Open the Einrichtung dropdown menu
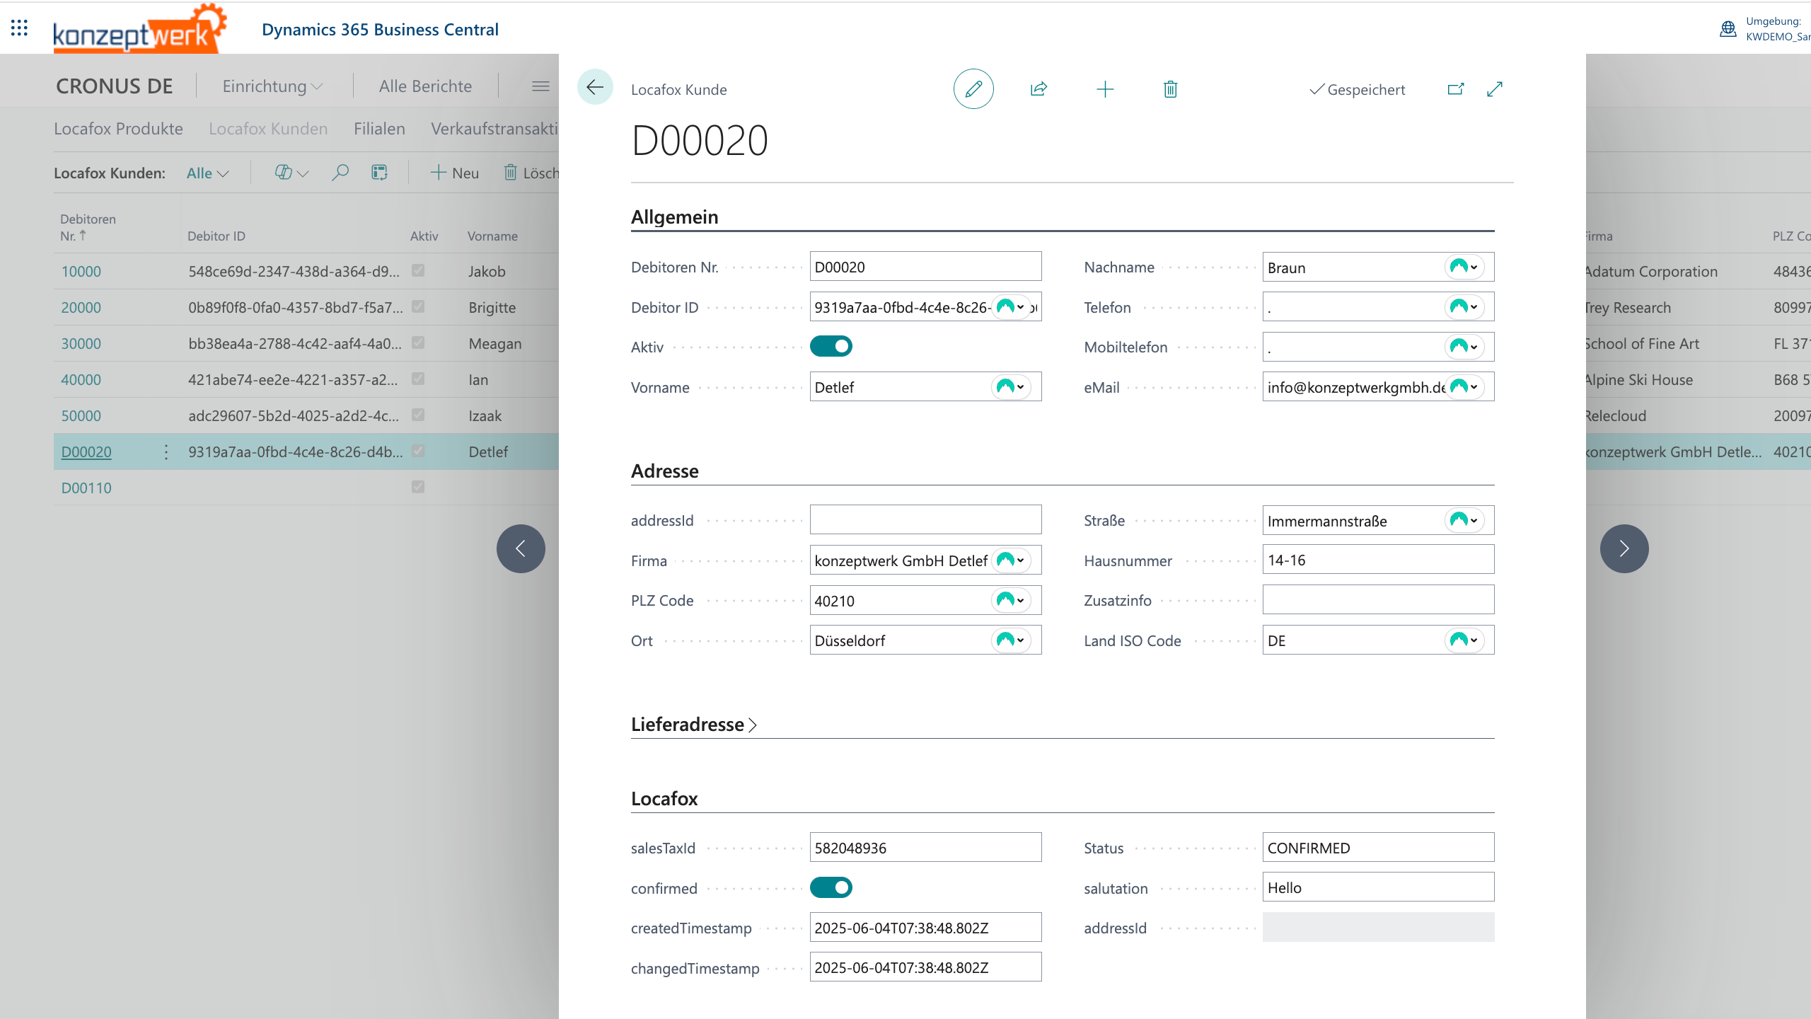 coord(272,86)
